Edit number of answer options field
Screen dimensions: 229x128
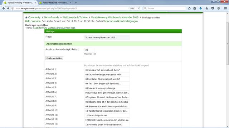click(89, 50)
